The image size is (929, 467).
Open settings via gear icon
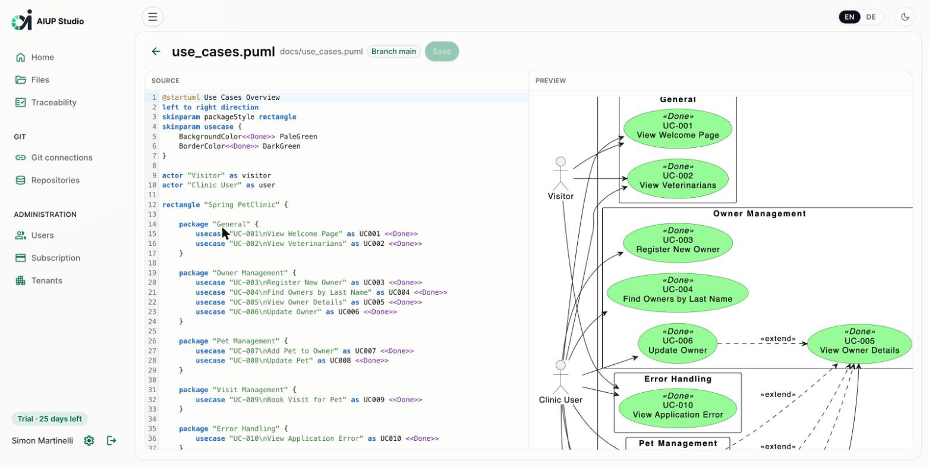click(89, 440)
